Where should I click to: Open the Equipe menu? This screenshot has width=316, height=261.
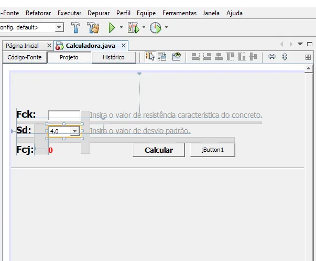146,13
